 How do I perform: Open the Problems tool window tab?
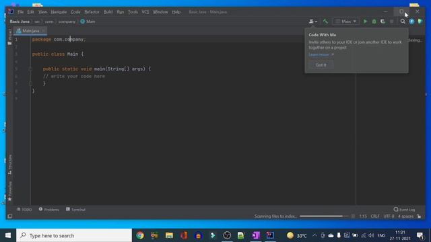49,210
